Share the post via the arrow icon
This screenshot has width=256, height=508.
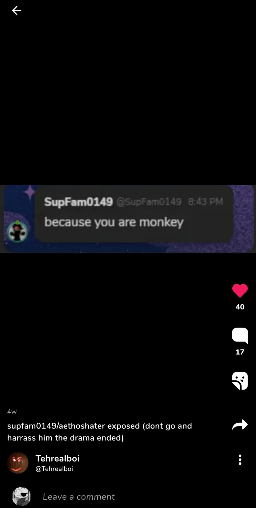point(240,425)
